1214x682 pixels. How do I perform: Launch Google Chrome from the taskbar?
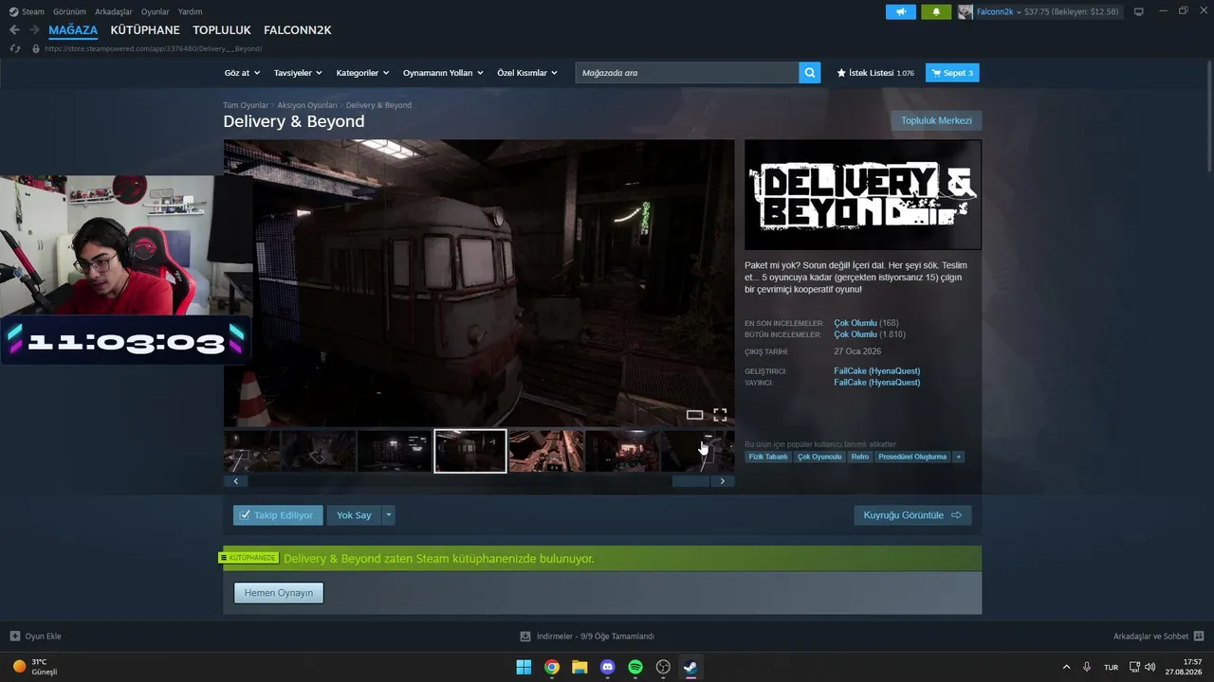click(552, 667)
